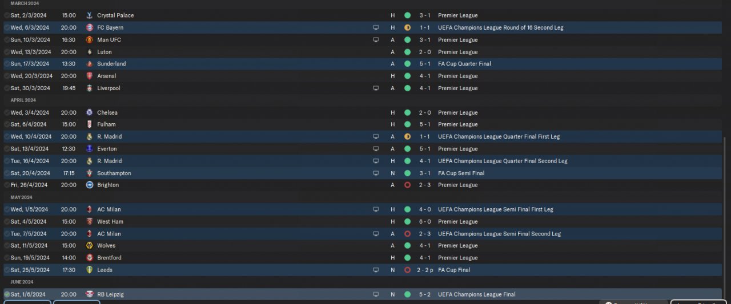
Task: Toggle the green checkmark on RB Leipzig fixture
Action: tap(7, 294)
